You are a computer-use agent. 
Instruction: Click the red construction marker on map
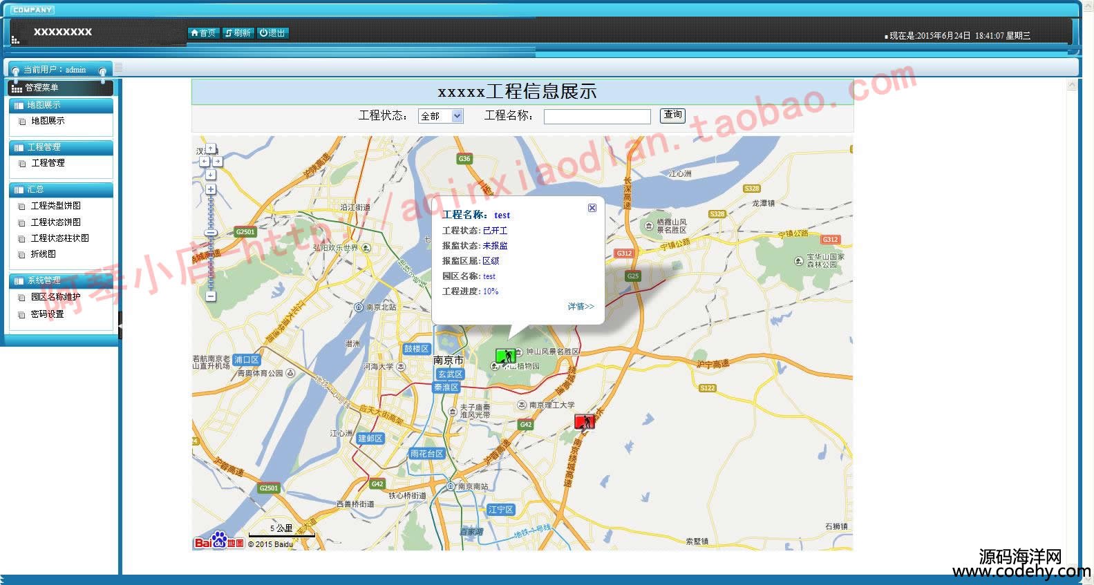(584, 421)
